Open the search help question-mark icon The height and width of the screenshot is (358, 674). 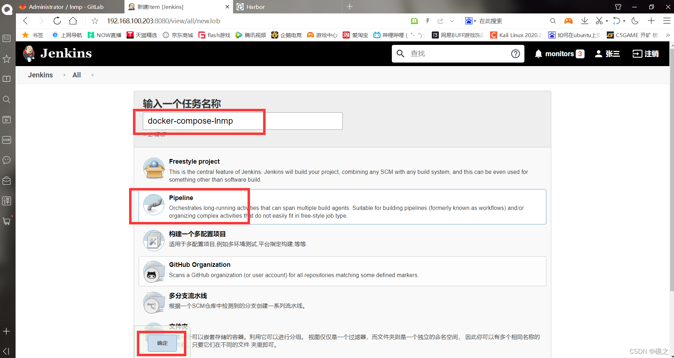click(516, 54)
